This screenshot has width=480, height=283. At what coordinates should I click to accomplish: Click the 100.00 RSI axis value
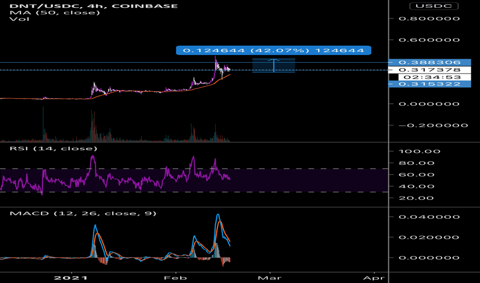coord(419,151)
